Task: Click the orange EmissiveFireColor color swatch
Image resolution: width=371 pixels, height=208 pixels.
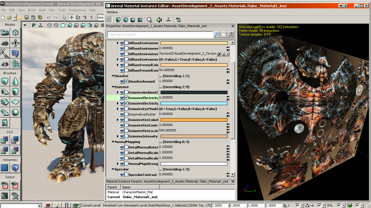Action: click(194, 120)
